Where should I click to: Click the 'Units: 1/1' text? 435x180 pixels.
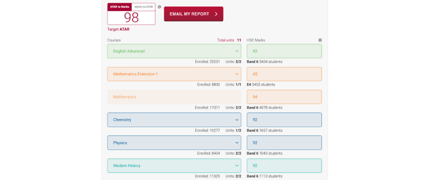233,84
